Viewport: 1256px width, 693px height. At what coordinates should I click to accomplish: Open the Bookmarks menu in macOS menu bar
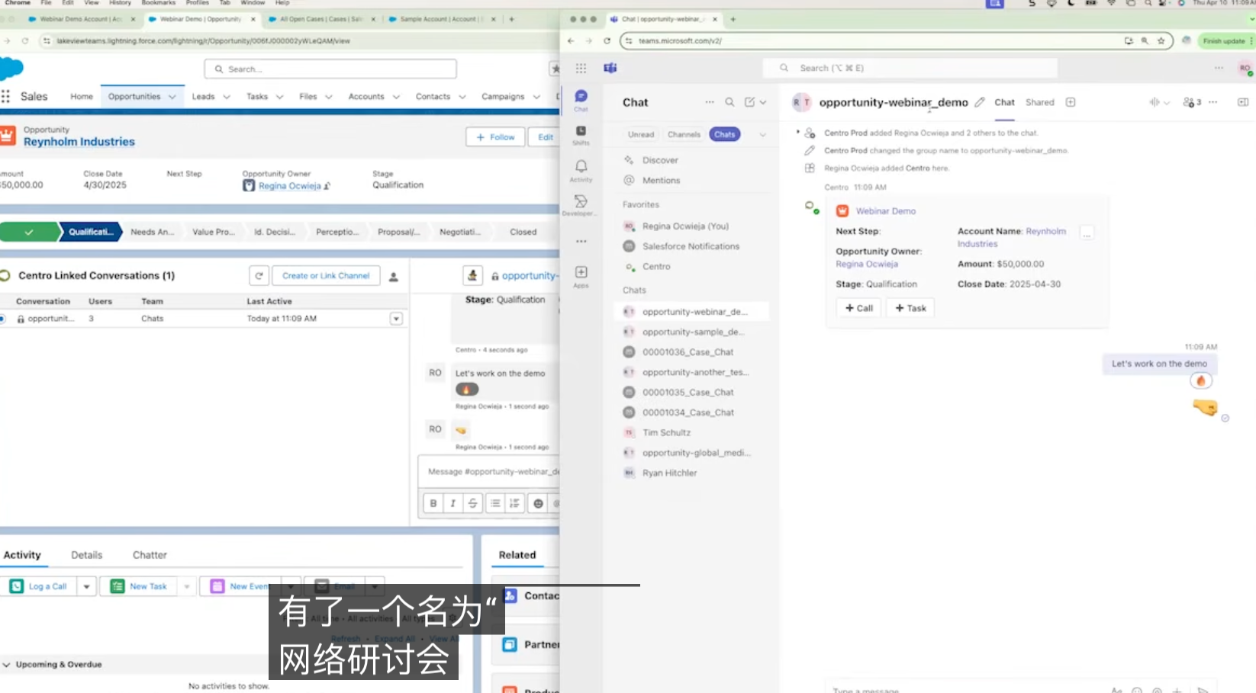click(159, 3)
